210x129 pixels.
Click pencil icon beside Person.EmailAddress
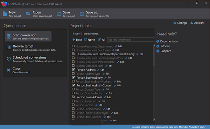tap(105, 97)
